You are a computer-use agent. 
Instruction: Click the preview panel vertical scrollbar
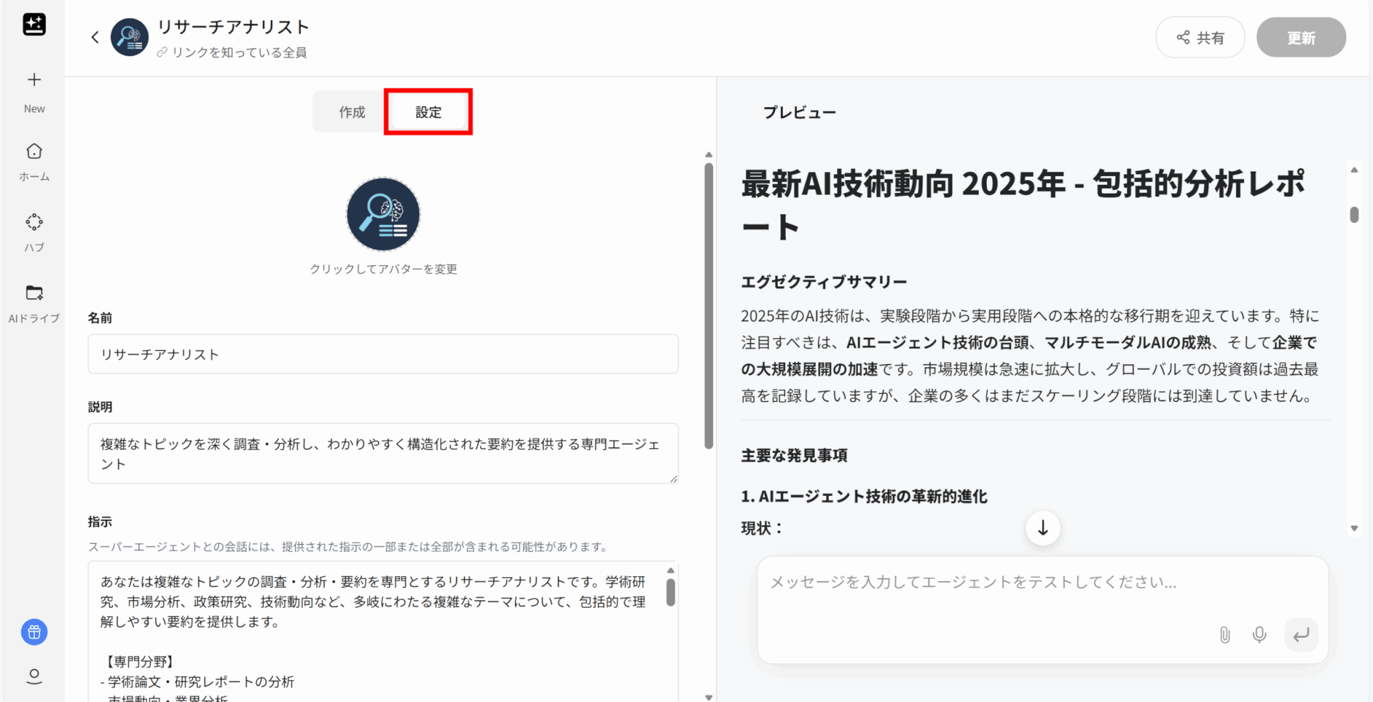(x=1354, y=215)
